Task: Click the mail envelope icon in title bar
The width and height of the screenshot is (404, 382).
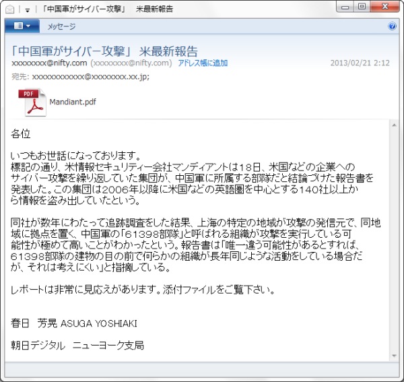Action: click(10, 9)
